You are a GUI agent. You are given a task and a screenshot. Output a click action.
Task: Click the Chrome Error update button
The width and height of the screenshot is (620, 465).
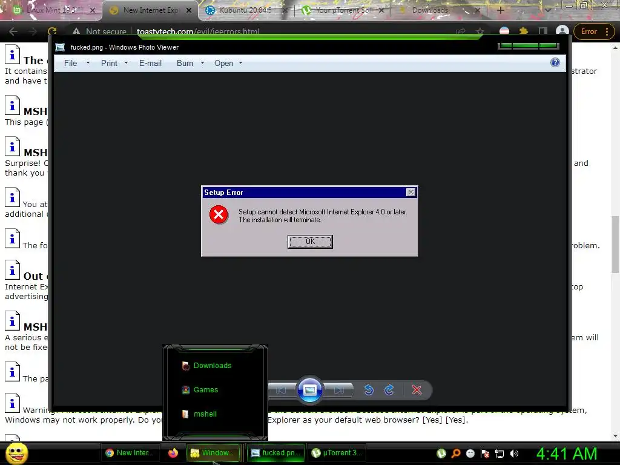point(593,31)
